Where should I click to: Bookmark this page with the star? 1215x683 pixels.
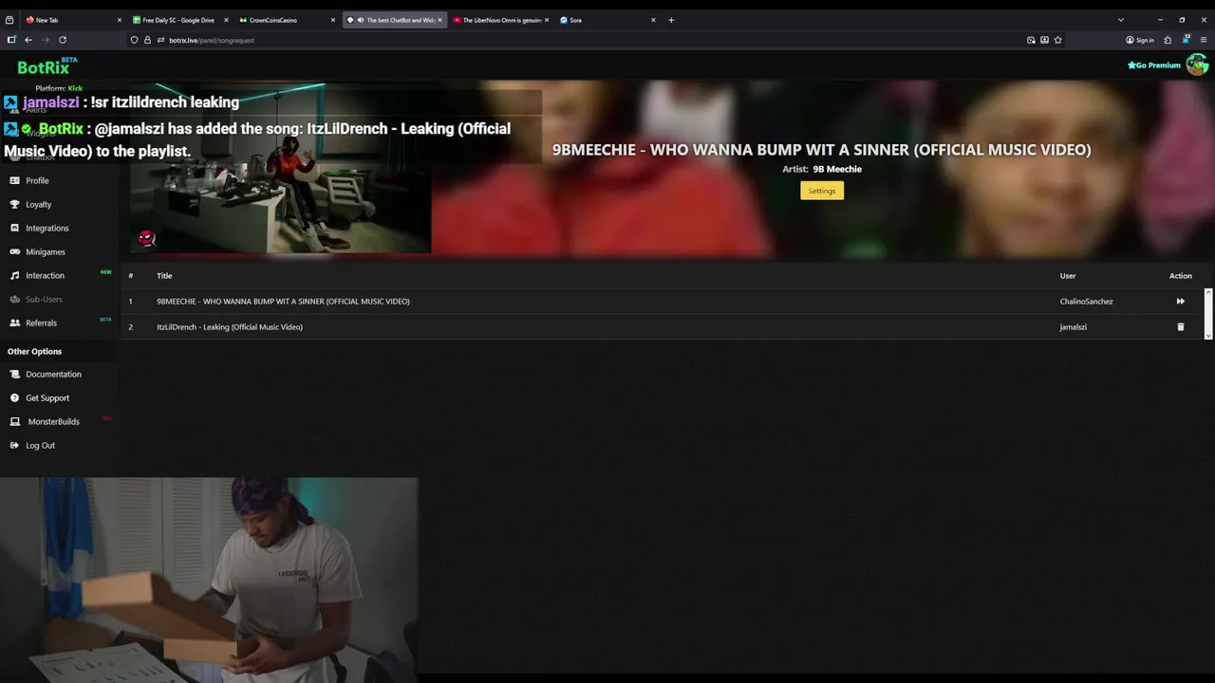tap(1057, 40)
